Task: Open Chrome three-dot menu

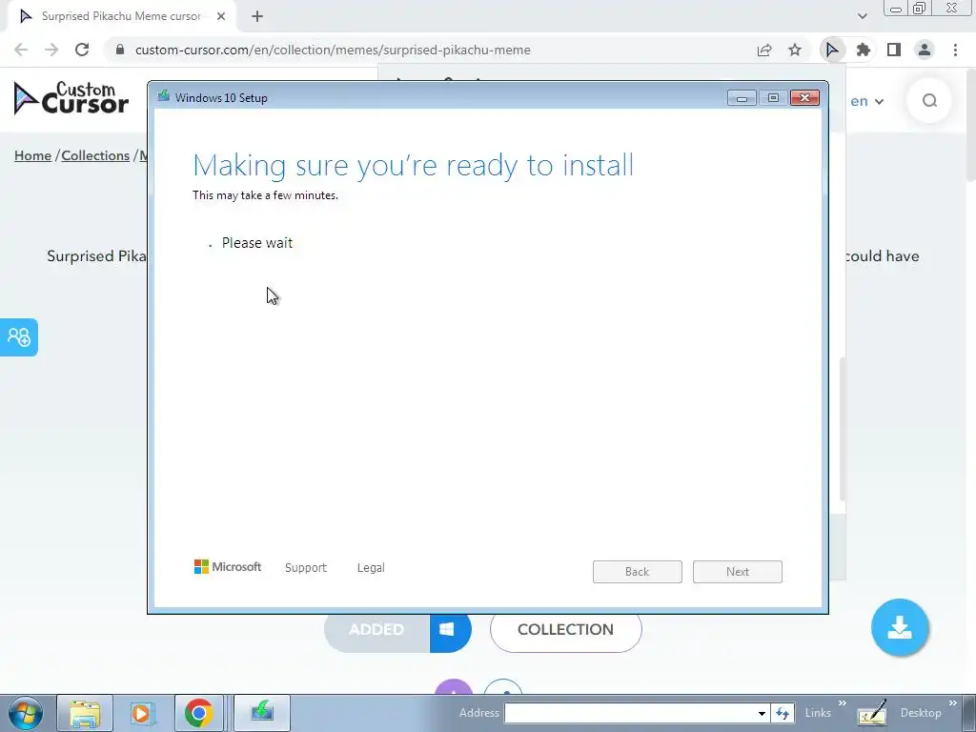Action: click(955, 50)
